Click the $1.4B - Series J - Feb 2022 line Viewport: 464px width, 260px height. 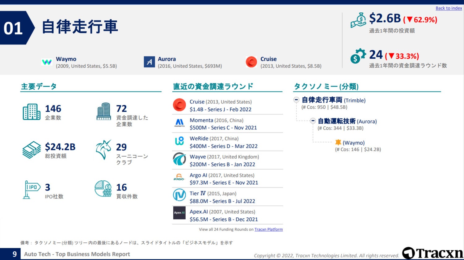(221, 109)
